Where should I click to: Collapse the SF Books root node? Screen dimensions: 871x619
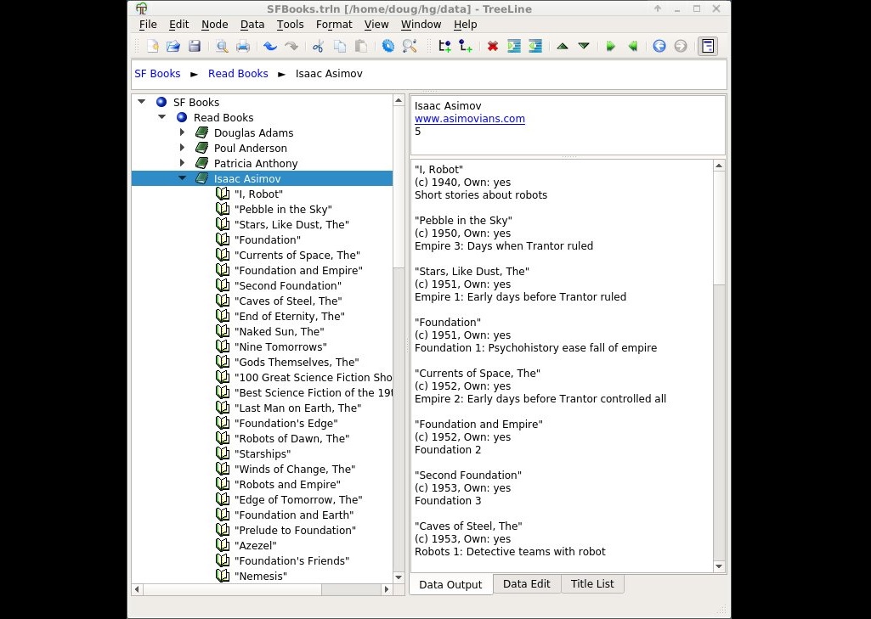(x=142, y=102)
